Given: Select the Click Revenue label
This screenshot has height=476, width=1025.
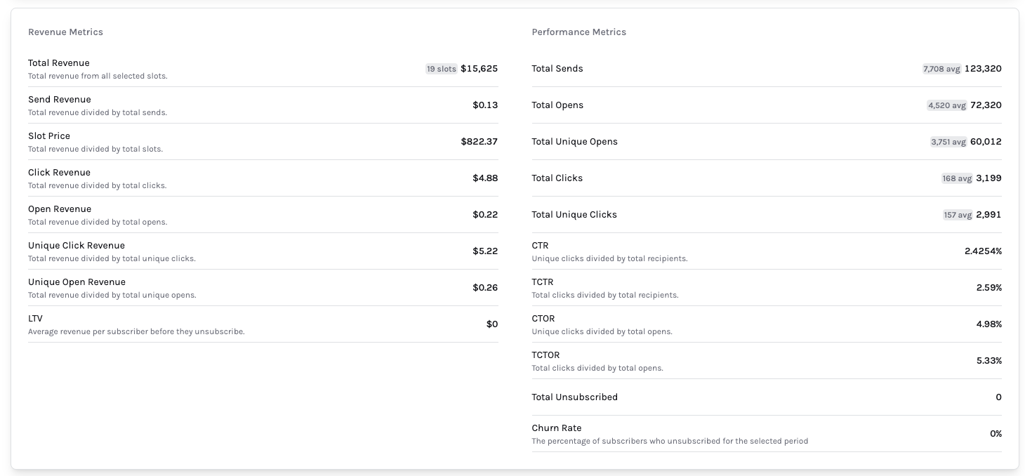Looking at the screenshot, I should tap(59, 173).
